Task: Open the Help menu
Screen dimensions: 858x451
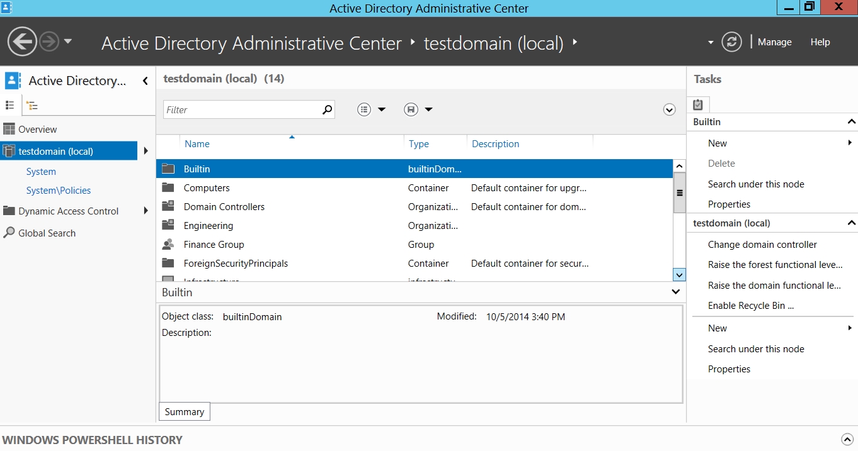Action: click(820, 42)
